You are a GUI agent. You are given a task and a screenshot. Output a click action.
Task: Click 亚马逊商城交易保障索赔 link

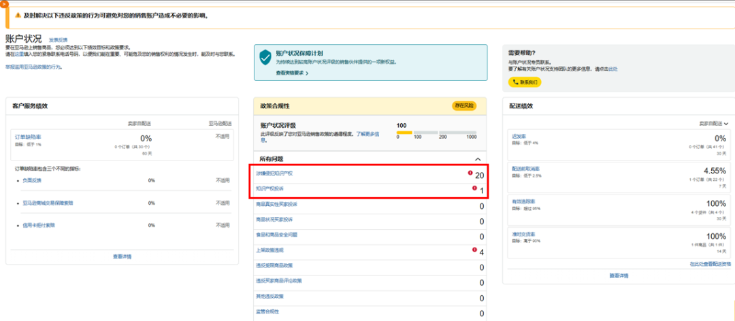point(48,203)
